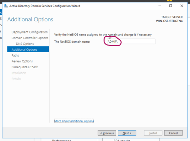
Task: Maximize the Configuration Wizard window
Action: pos(171,6)
